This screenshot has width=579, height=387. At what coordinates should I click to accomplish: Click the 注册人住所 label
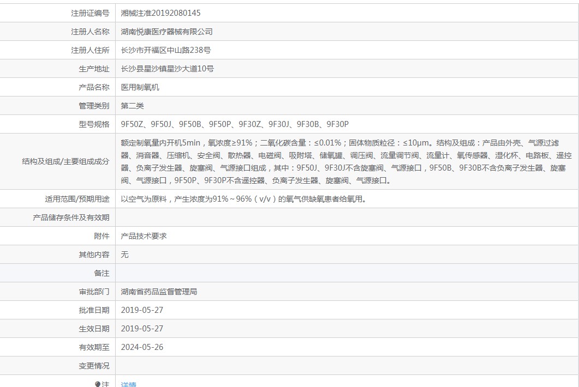point(90,50)
